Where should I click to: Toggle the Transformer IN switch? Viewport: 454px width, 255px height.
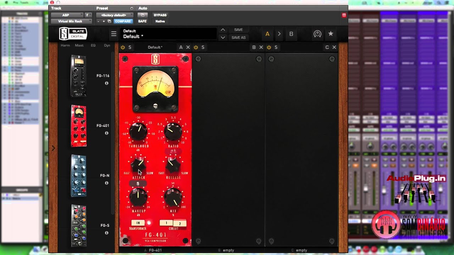click(138, 223)
